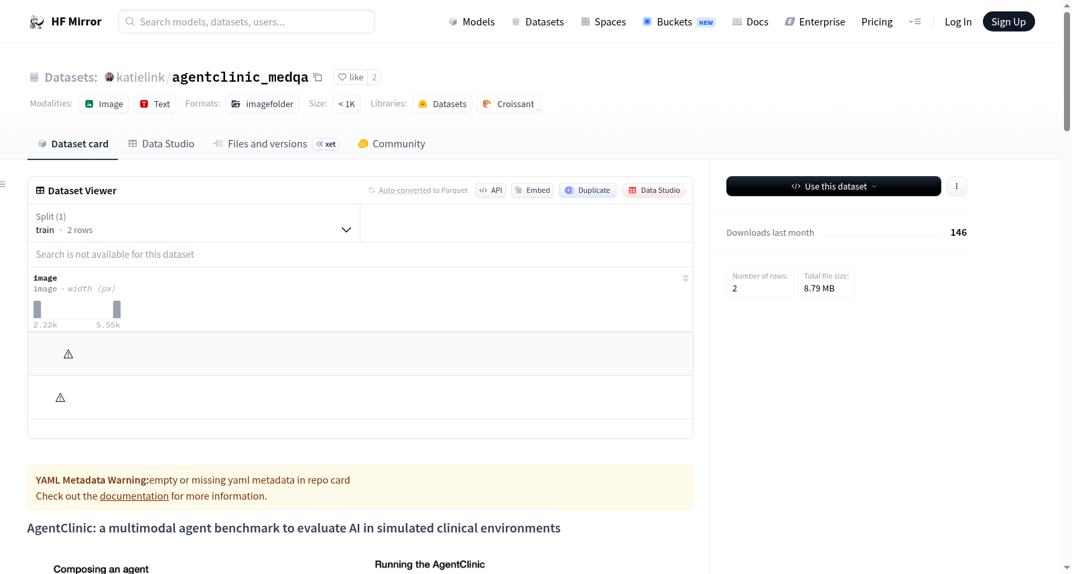Click the HF Mirror logo icon
1072x574 pixels.
tap(37, 22)
